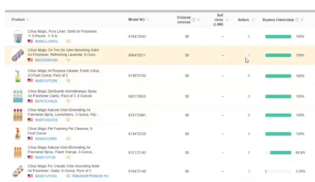Click Pure Linen air freshener thumbnail
Viewport: 315px width, 182px height.
pos(18,36)
